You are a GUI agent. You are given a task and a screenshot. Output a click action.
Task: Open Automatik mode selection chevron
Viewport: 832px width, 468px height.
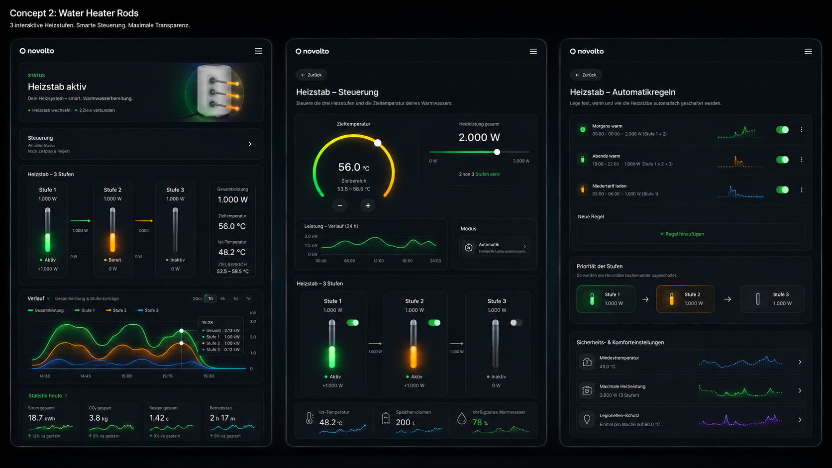pos(524,247)
